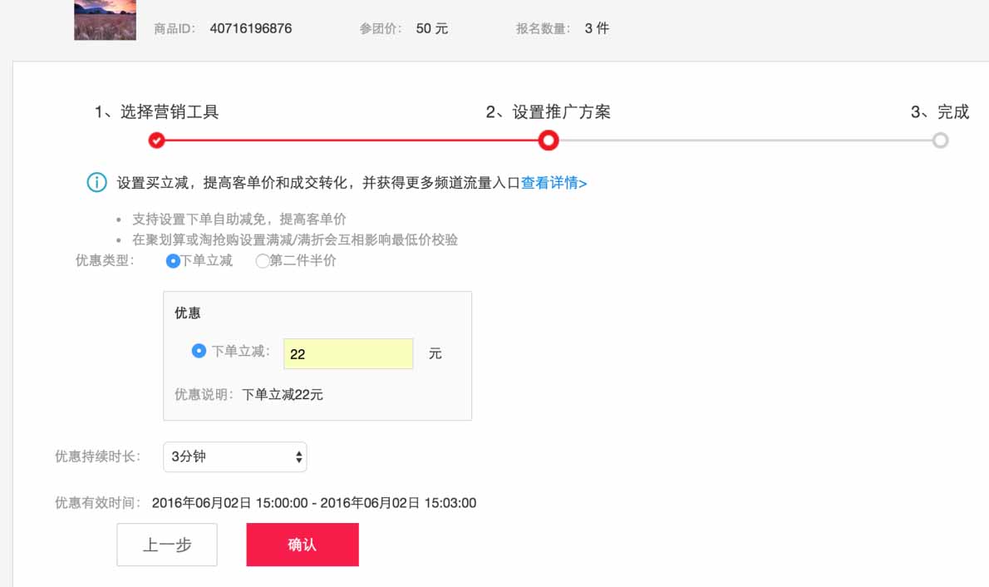
Task: Focus the discount amount field showing 22
Action: [348, 353]
